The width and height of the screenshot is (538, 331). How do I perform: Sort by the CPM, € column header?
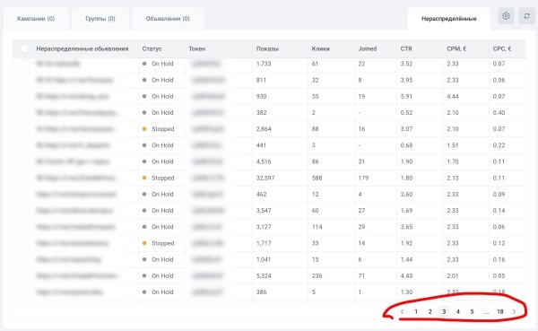tap(456, 48)
